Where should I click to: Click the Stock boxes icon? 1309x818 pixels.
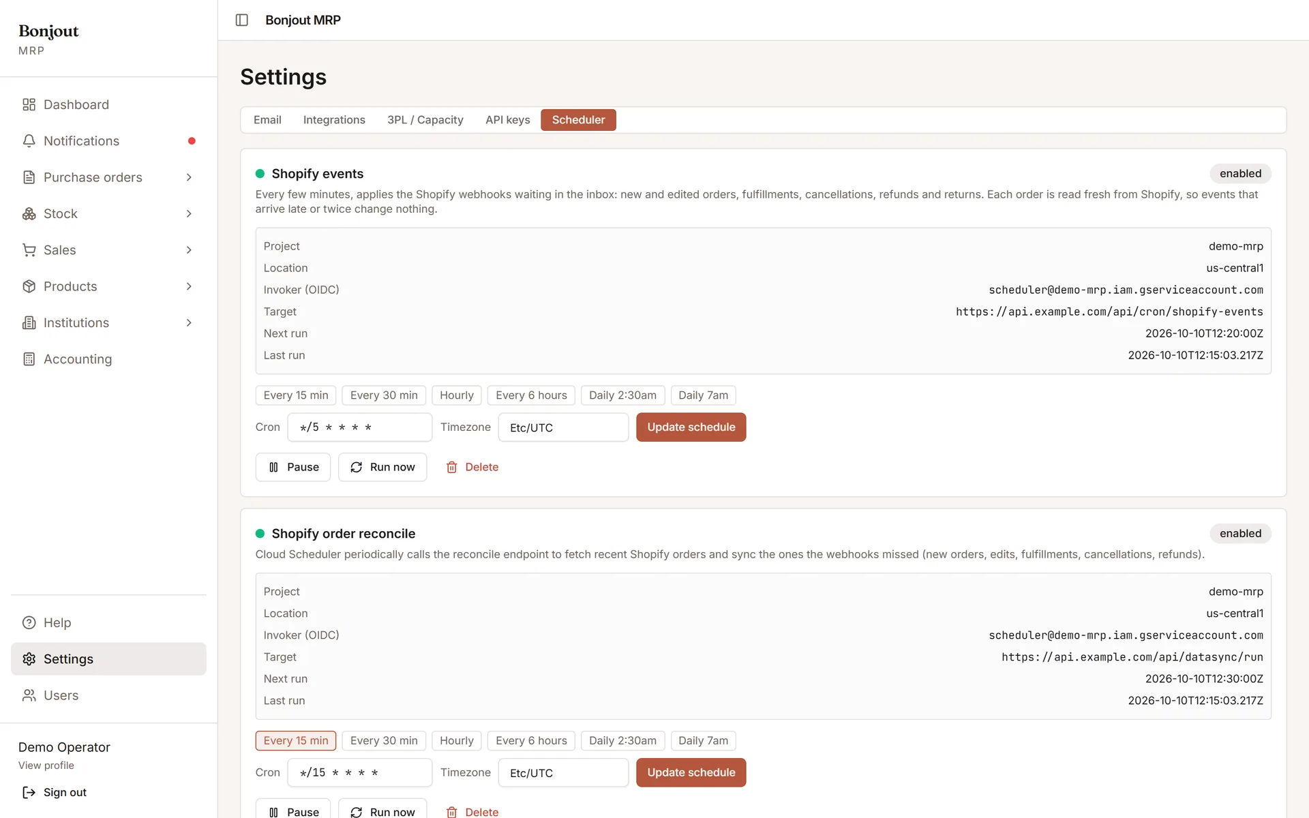click(29, 214)
